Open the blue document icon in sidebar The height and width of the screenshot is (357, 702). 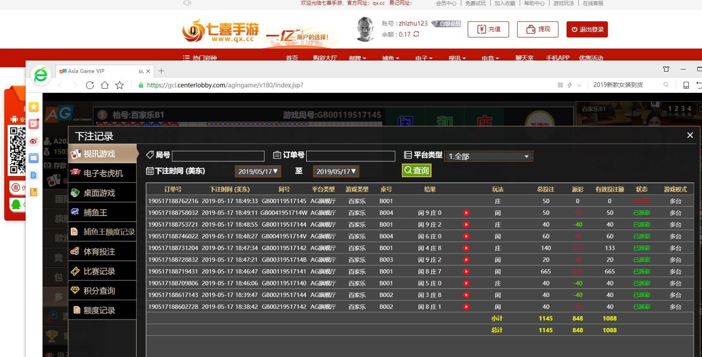34,175
